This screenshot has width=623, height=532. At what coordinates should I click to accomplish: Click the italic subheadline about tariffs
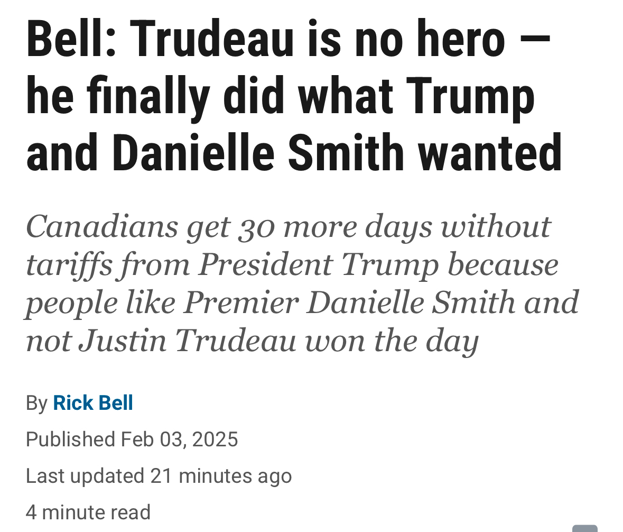pos(301,283)
